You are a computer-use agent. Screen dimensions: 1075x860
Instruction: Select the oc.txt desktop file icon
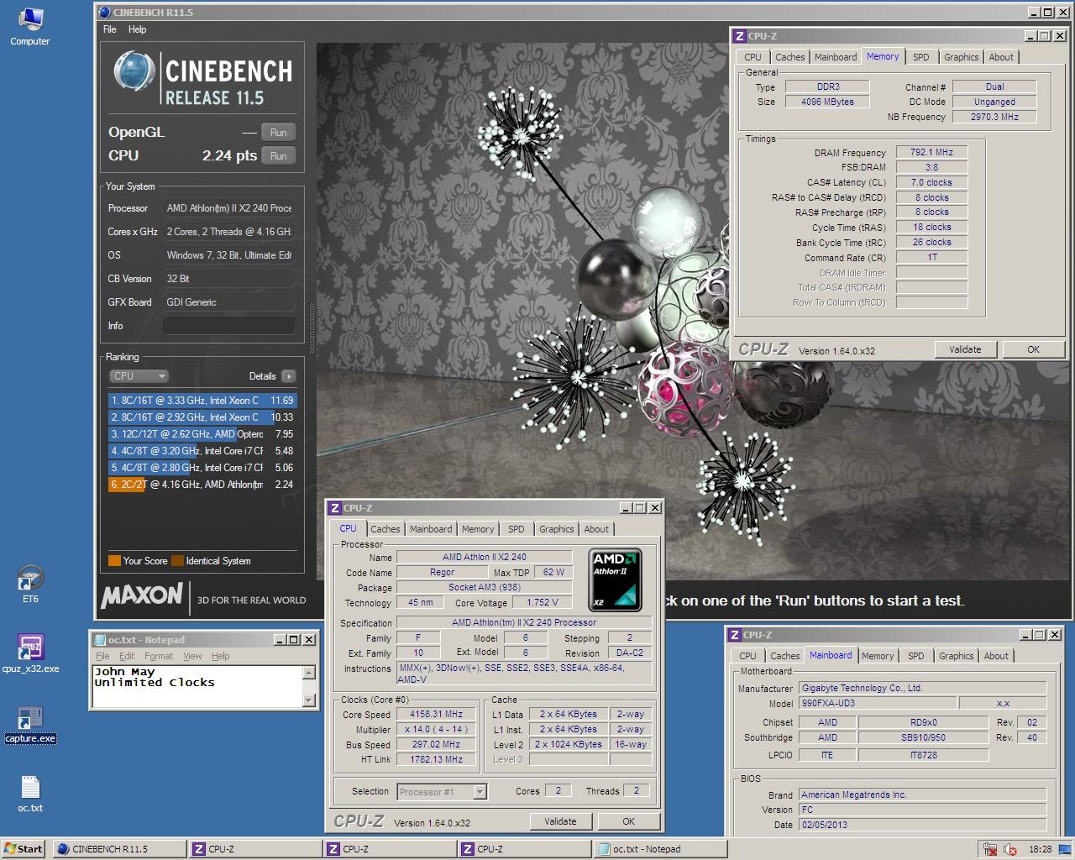coord(30,794)
